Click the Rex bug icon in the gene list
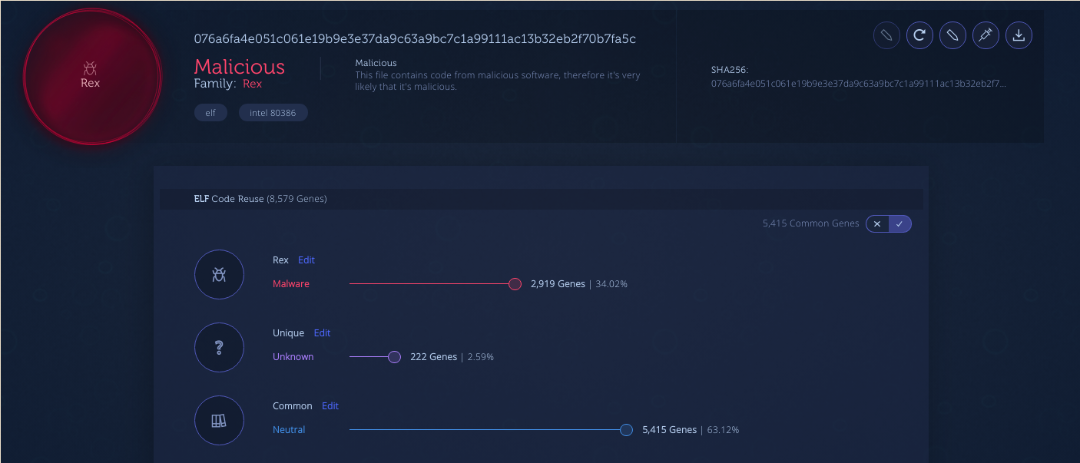The height and width of the screenshot is (463, 1080). 219,274
